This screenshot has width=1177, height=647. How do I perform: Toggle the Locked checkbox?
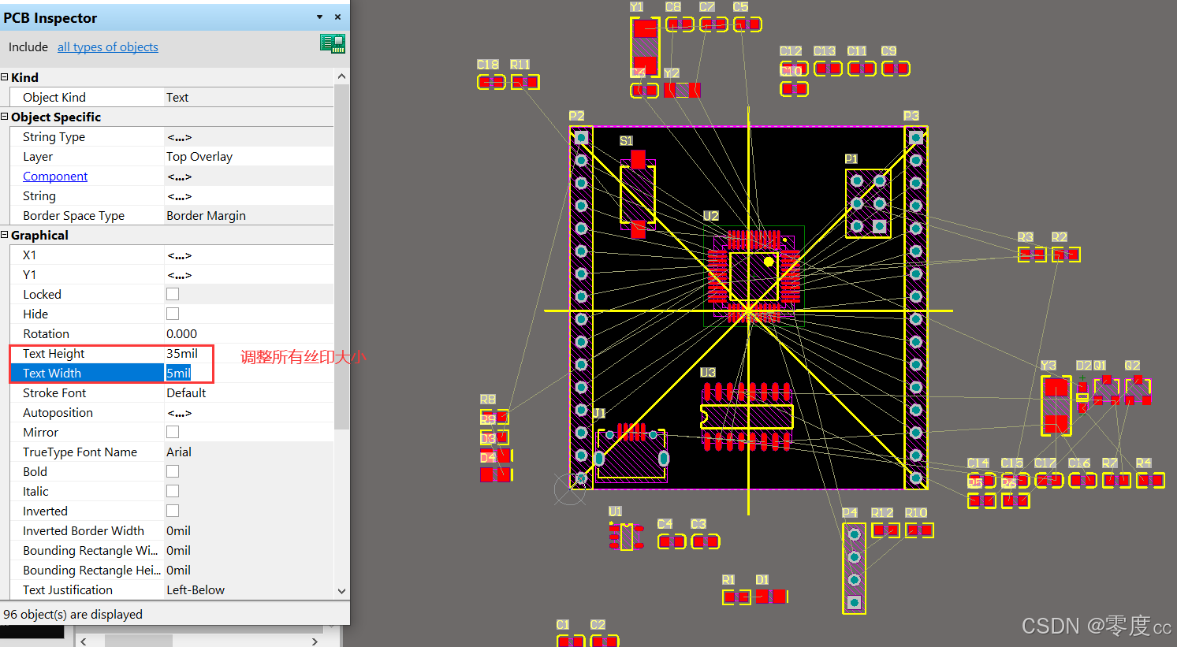[173, 294]
